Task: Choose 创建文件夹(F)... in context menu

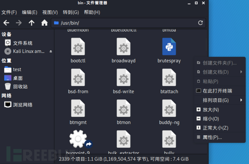Action: (220, 63)
